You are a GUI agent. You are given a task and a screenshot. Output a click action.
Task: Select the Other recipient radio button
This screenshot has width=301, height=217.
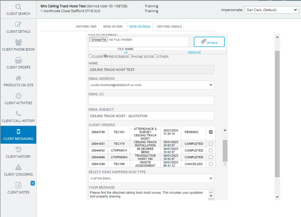click(x=155, y=56)
